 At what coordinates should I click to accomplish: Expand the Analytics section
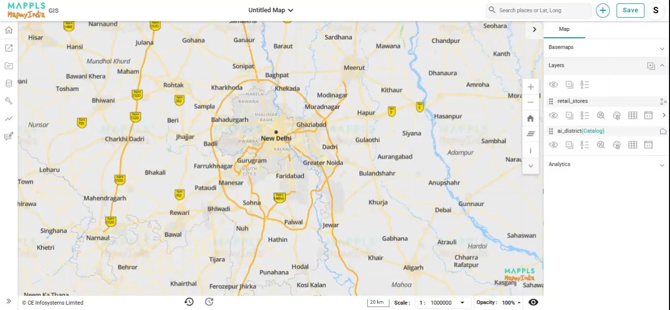click(x=662, y=165)
